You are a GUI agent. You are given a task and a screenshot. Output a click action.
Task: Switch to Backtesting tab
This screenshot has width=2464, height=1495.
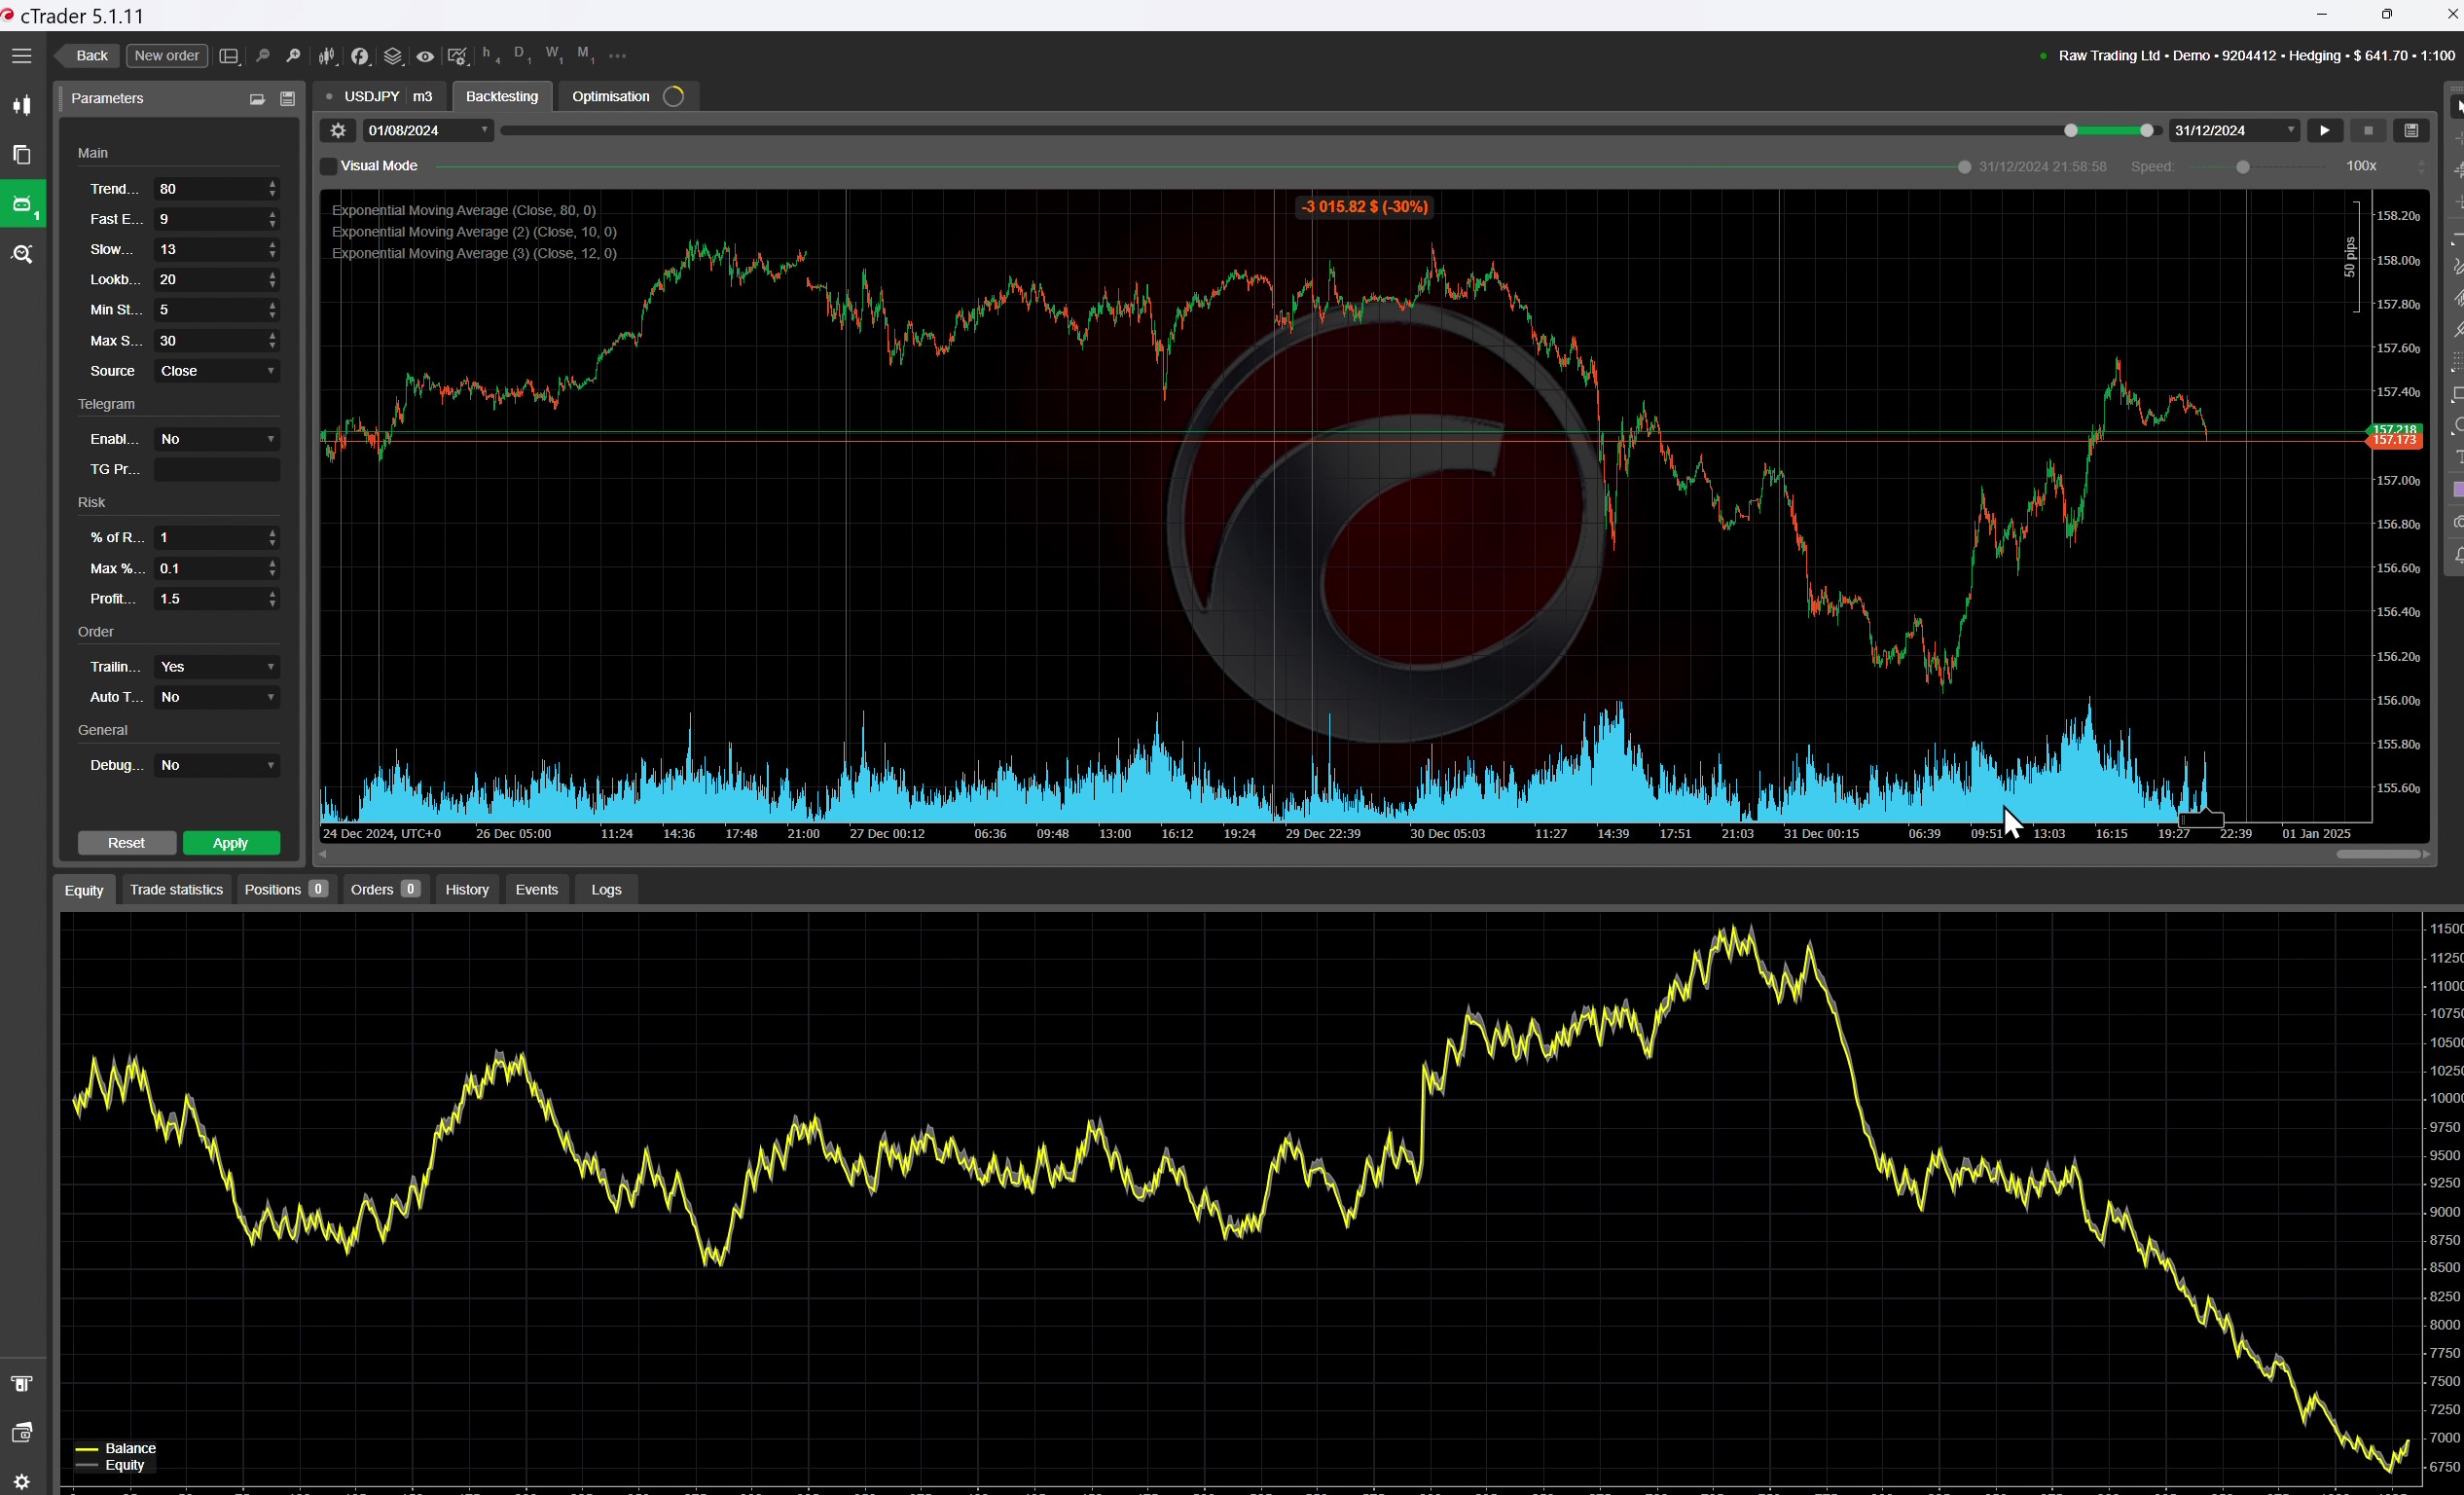pyautogui.click(x=502, y=96)
